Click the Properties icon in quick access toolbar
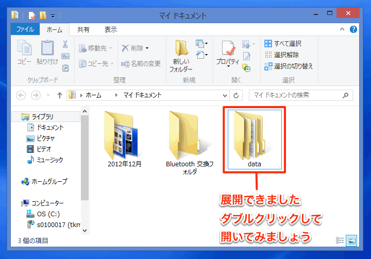 [x=32, y=15]
